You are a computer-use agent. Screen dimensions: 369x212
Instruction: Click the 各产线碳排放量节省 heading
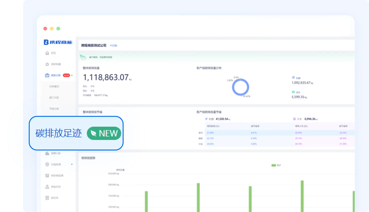click(209, 112)
